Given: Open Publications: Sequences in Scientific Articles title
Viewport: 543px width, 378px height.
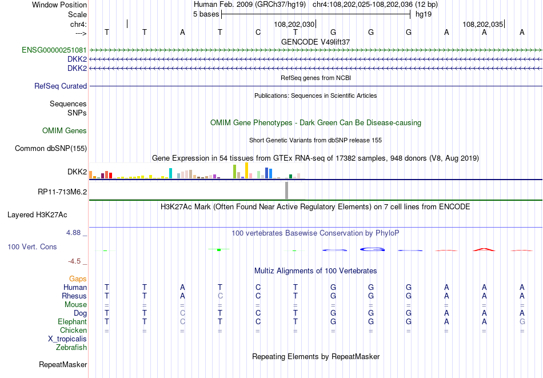Looking at the screenshot, I should tap(316, 96).
